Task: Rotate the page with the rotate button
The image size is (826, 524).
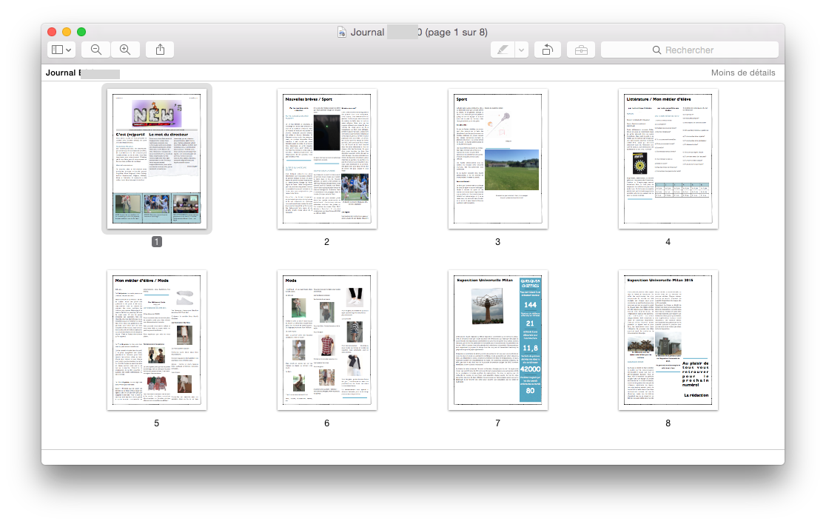Action: [x=547, y=50]
